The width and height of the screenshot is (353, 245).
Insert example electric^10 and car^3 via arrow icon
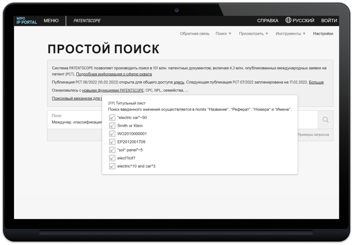click(112, 166)
